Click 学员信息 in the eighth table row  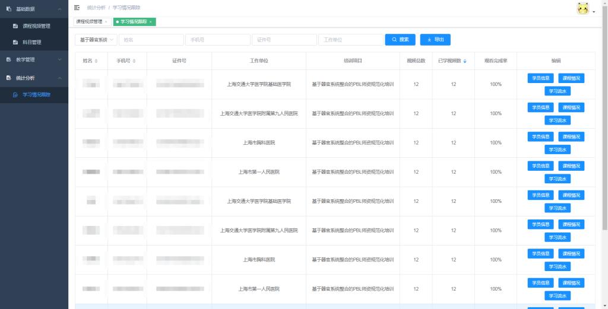point(540,283)
